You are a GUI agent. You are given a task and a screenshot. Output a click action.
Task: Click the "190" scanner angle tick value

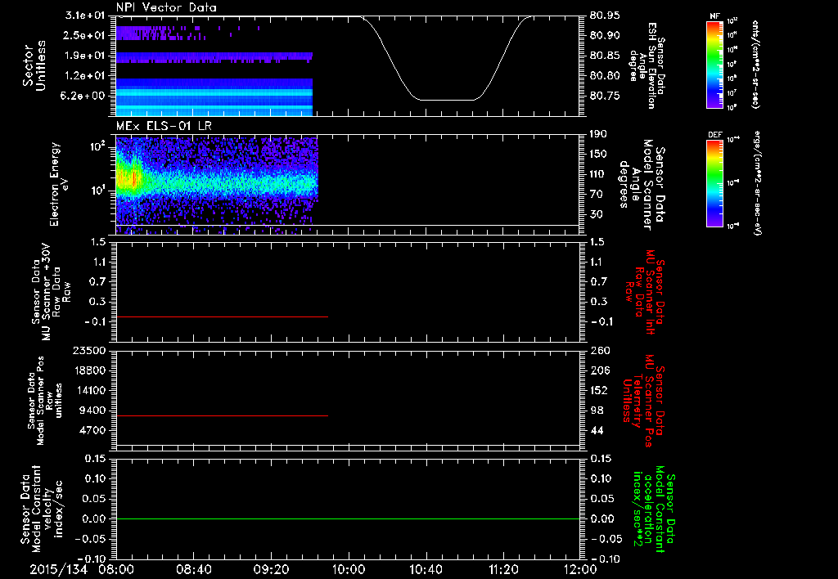pyautogui.click(x=598, y=134)
